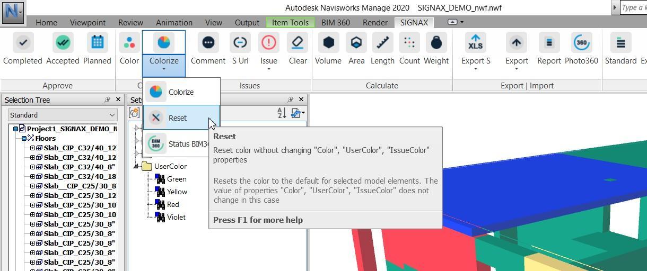
Task: Switch to the Item Tools tab
Action: (x=290, y=22)
